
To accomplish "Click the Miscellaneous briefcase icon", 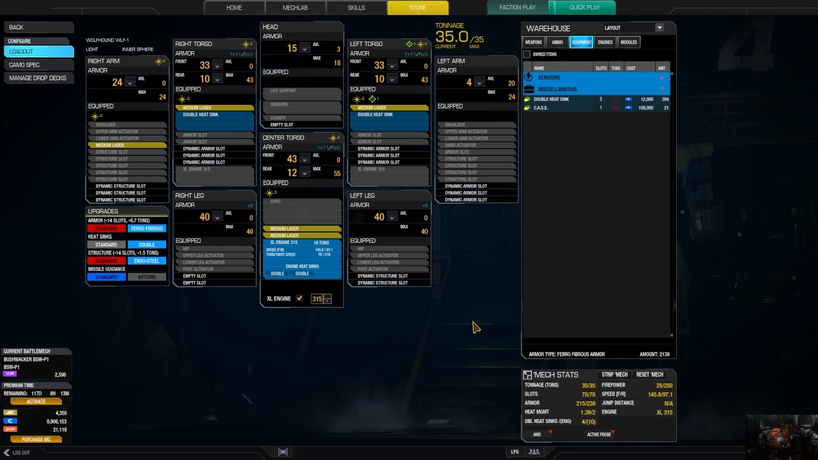I will (528, 89).
